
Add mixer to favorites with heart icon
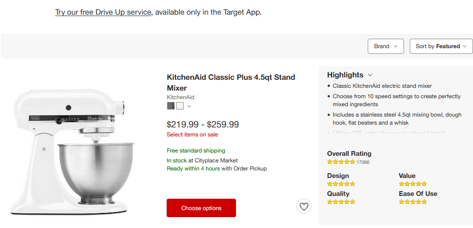pyautogui.click(x=304, y=207)
